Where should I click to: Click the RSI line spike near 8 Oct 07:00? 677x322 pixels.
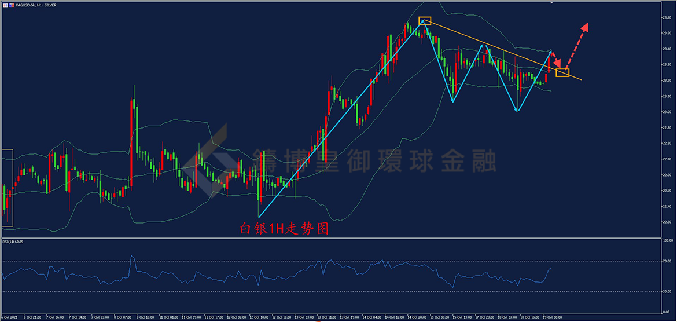133,257
